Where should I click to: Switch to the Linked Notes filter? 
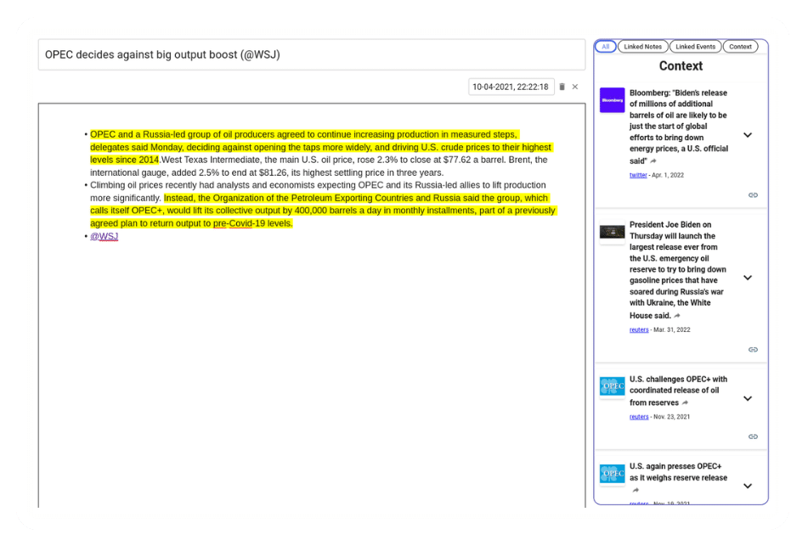tap(642, 47)
